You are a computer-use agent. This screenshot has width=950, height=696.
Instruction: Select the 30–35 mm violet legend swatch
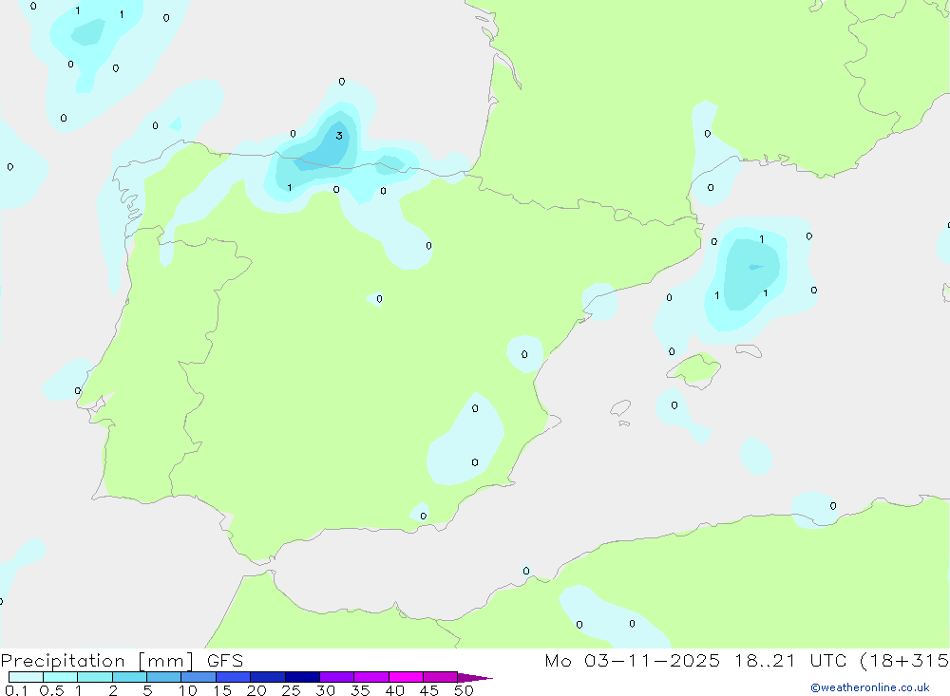point(337,677)
